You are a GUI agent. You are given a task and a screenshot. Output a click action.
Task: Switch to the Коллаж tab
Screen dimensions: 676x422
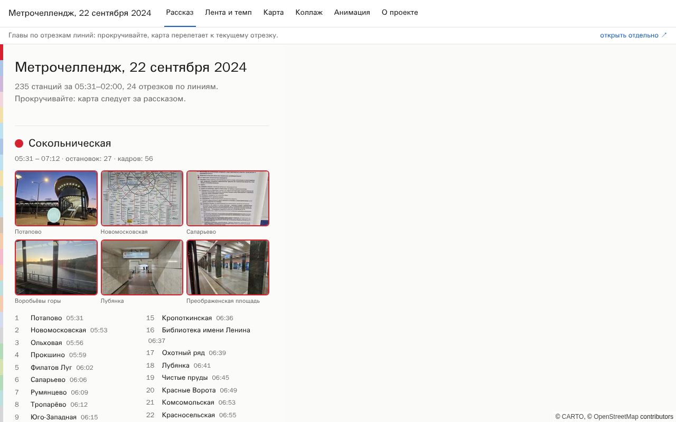(x=309, y=13)
